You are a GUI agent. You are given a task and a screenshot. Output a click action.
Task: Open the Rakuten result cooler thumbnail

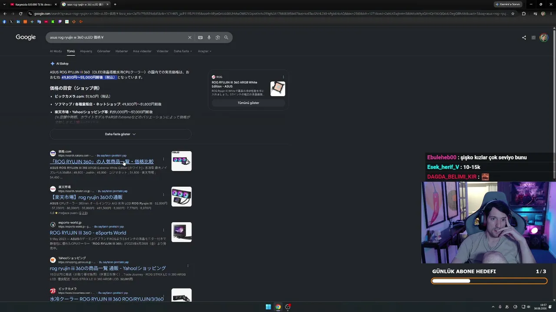coord(182,196)
